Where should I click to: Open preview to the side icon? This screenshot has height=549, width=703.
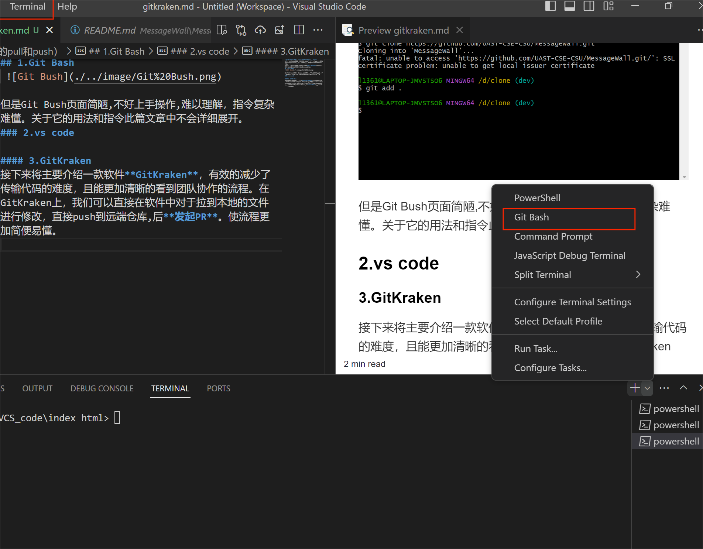[x=222, y=30]
